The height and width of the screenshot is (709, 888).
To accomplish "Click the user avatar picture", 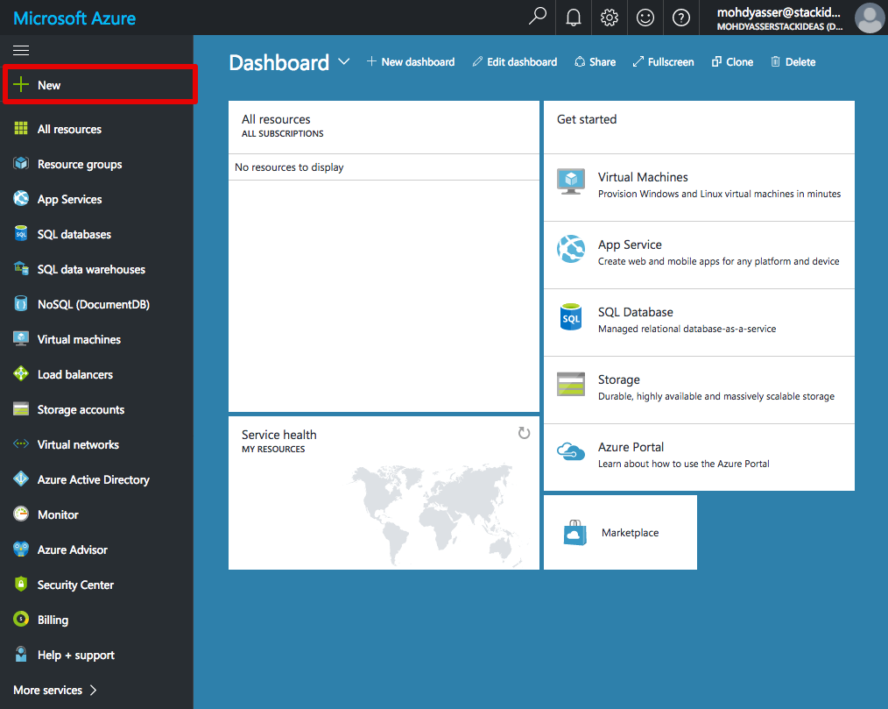I will point(870,18).
